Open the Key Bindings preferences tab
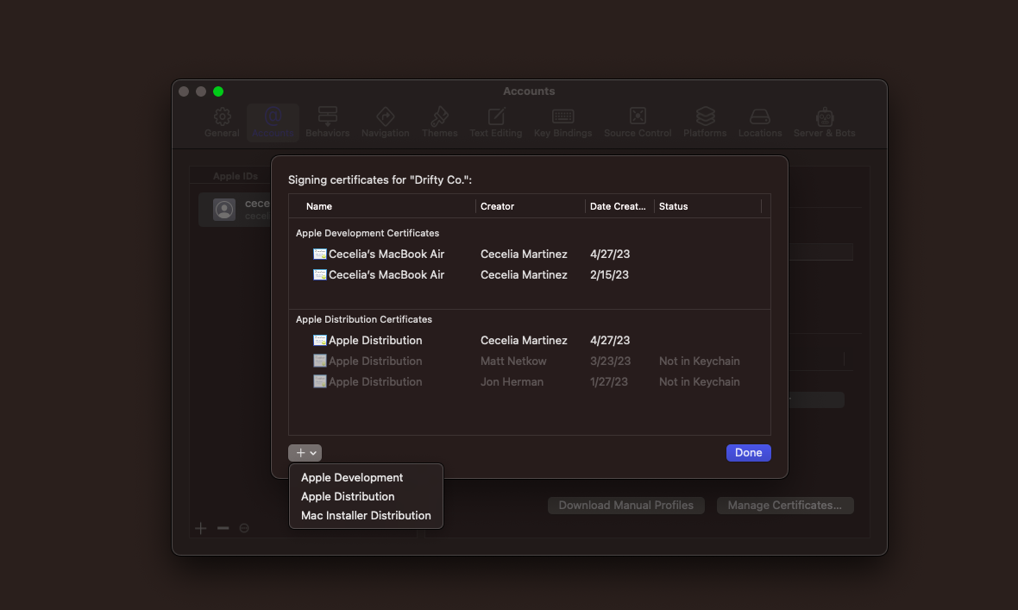This screenshot has width=1018, height=610. click(x=562, y=123)
